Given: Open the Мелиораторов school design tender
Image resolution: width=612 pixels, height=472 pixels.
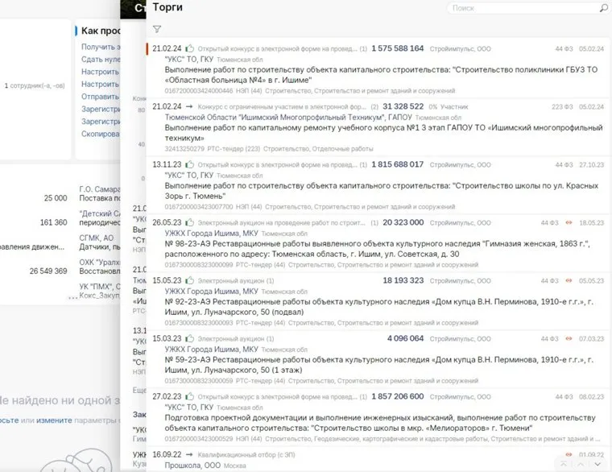Looking at the screenshot, I should (378, 423).
